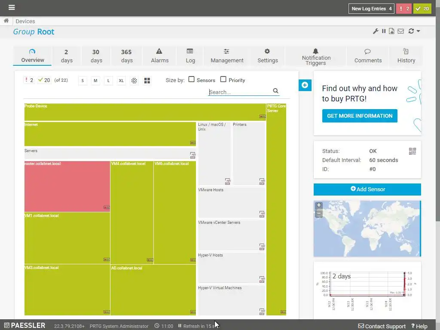Select sunburst view icon
The width and height of the screenshot is (440, 330).
(x=134, y=81)
